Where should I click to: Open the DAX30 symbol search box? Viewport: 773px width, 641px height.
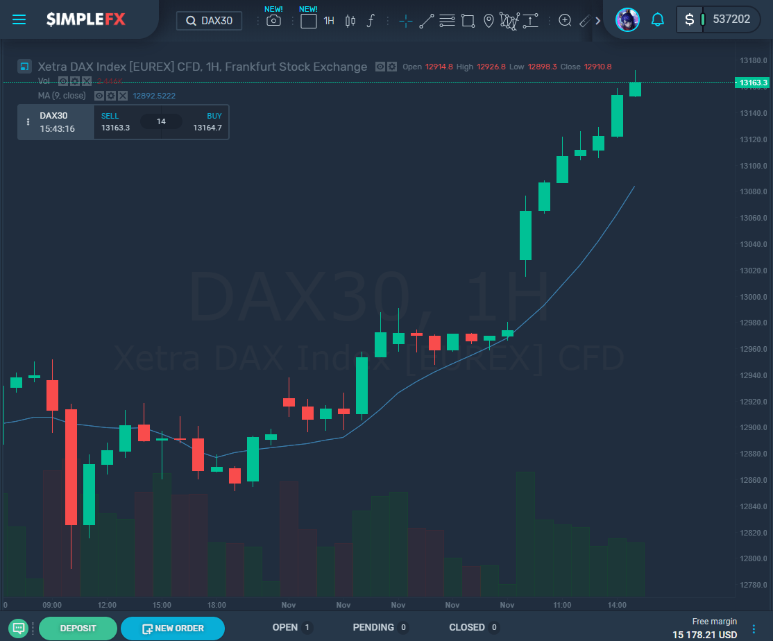pos(209,21)
